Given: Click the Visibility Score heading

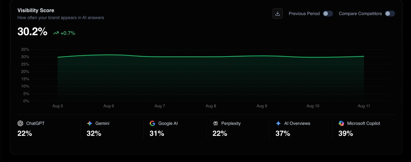Looking at the screenshot, I should [x=36, y=11].
